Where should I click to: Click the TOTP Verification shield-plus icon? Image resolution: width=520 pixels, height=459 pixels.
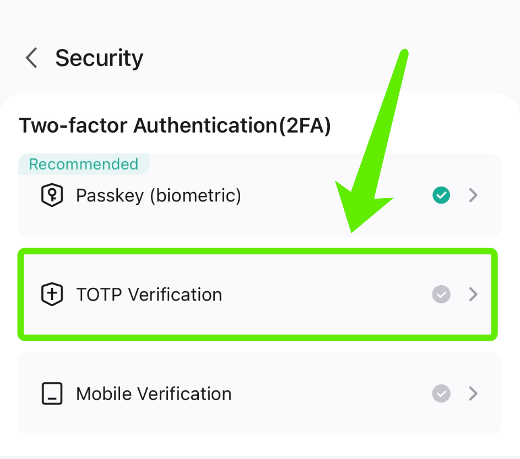coord(52,294)
